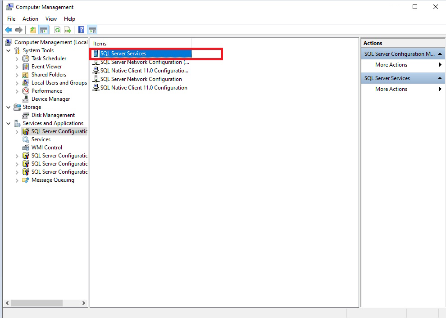
Task: Maximize the Computer Management window
Action: [415, 7]
